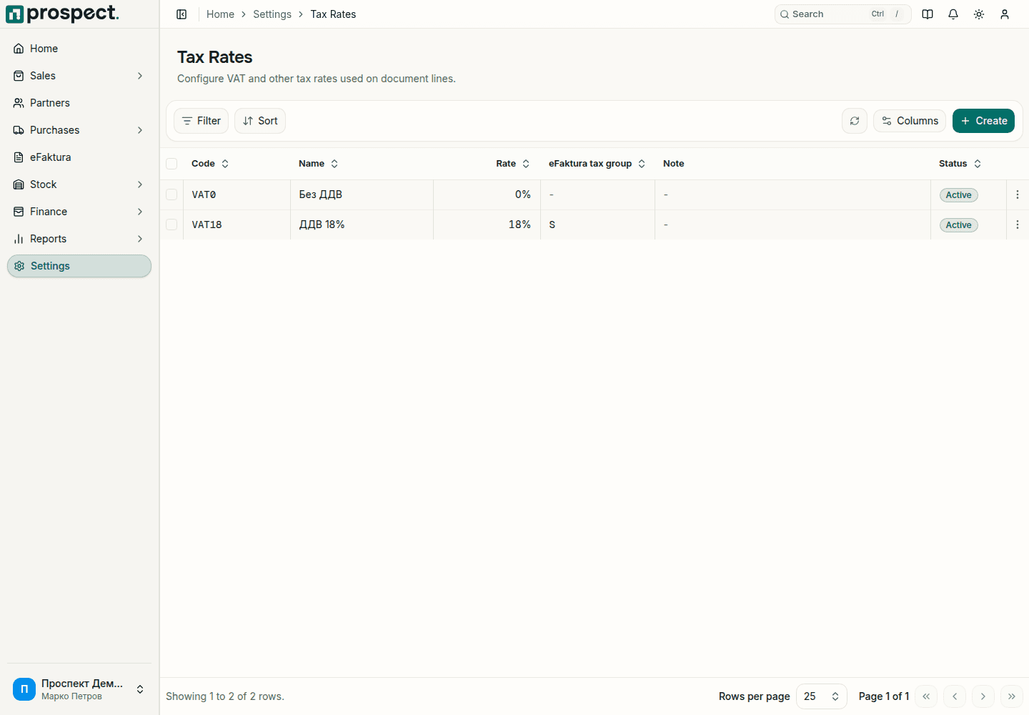Open row actions for VAT0

coord(1018,194)
